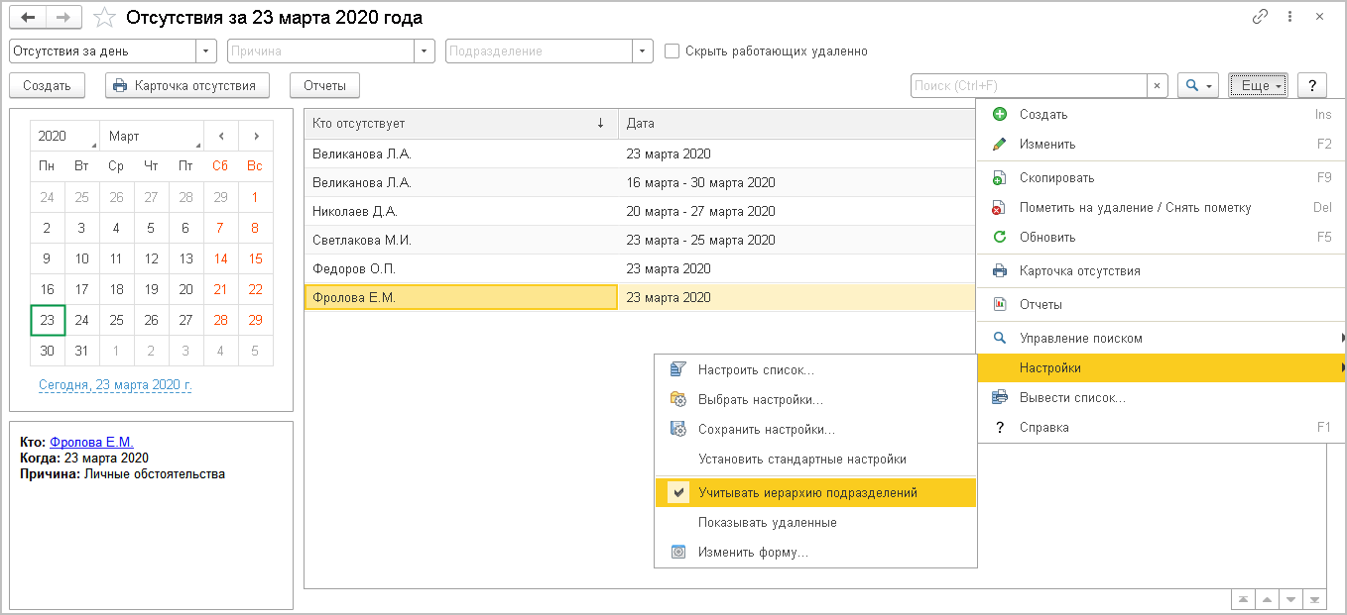Open the Фролова Е.М. link
The width and height of the screenshot is (1347, 615).
(x=91, y=443)
